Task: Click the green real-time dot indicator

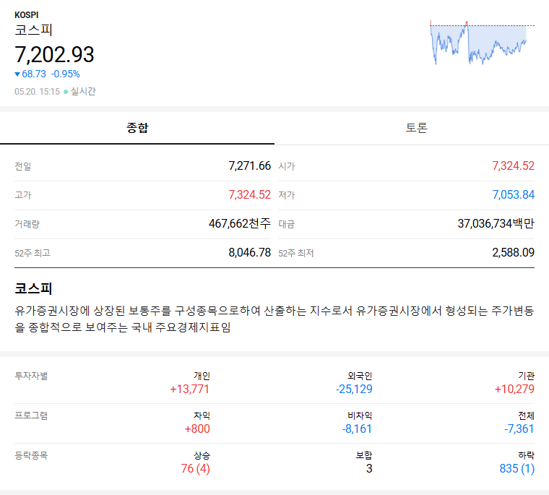Action: click(x=66, y=92)
